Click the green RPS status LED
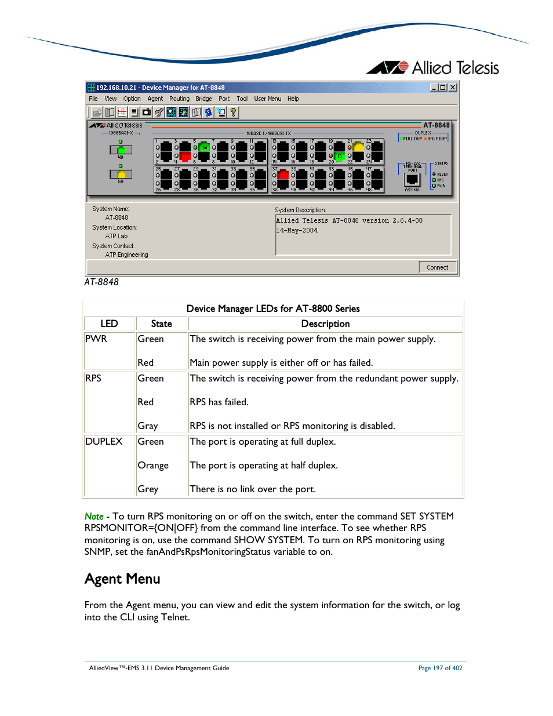 click(x=434, y=180)
